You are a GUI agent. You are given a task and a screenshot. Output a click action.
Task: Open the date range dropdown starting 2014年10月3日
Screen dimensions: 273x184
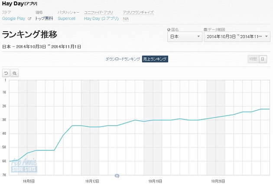coord(237,36)
